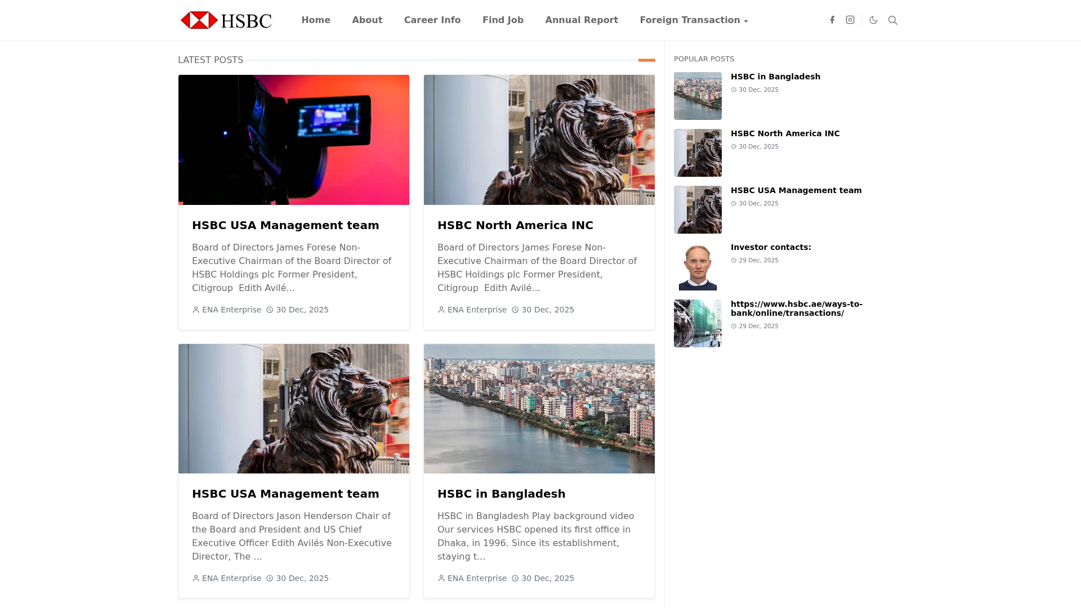
Task: Open the Find Job menu item
Action: [503, 20]
